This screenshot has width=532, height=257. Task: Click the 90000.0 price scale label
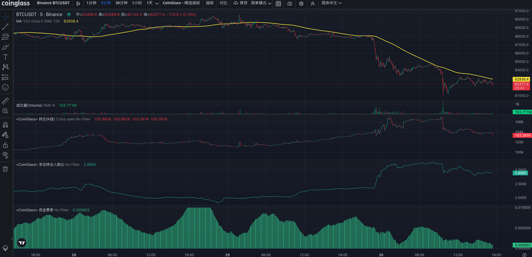522,19
